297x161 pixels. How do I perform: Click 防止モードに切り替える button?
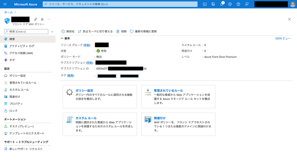tap(95, 31)
